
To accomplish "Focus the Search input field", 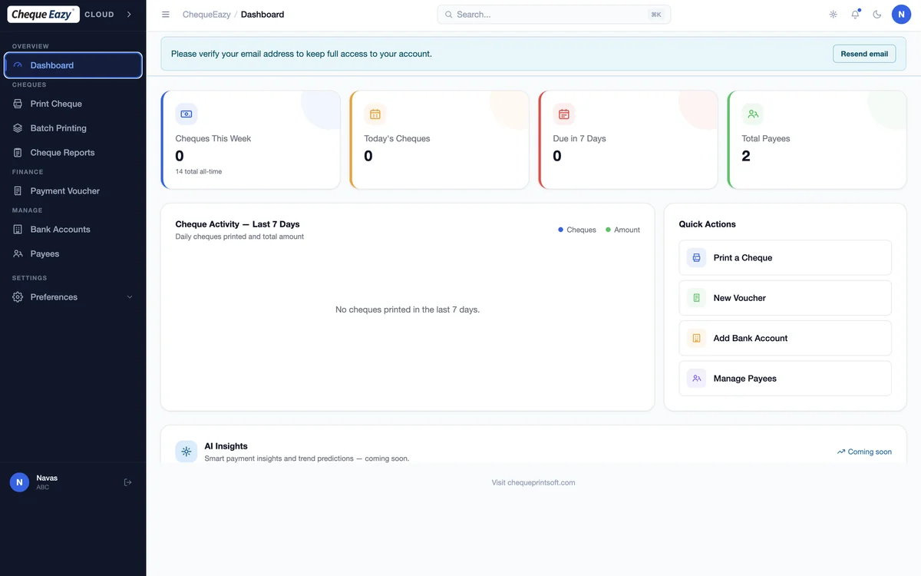I will [x=554, y=15].
